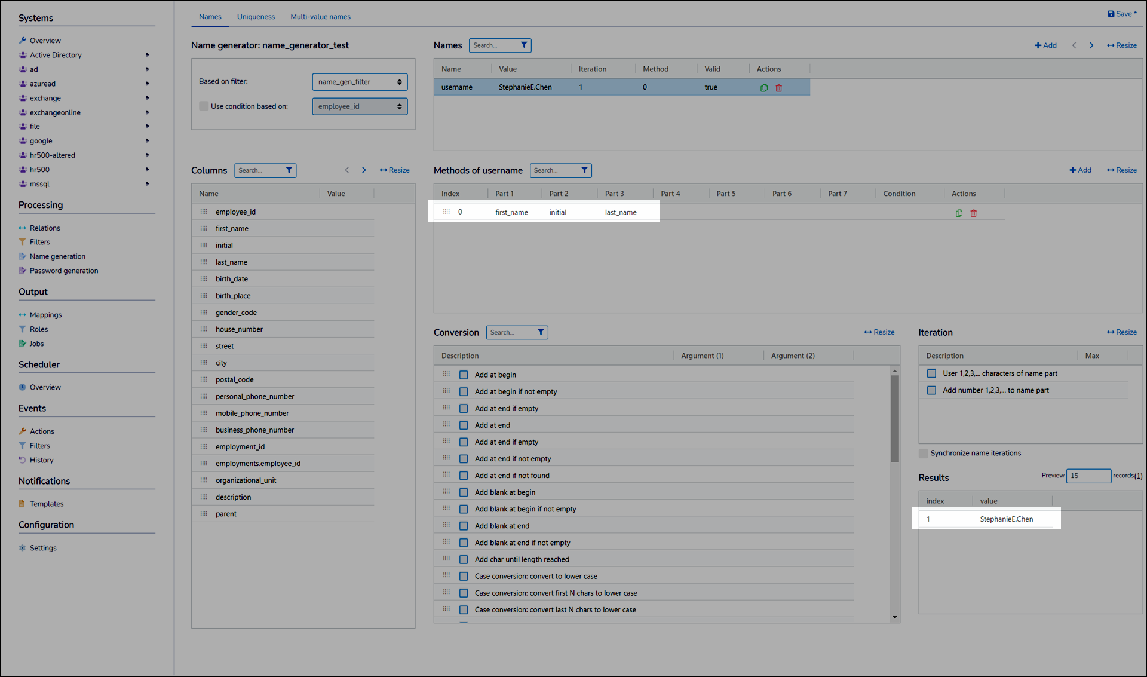Image resolution: width=1147 pixels, height=677 pixels.
Task: Toggle 'Synchronize name iterations' checkbox
Action: [x=924, y=453]
